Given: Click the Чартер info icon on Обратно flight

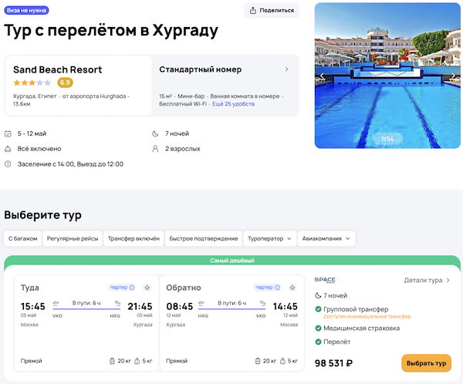Looking at the screenshot, I should (x=277, y=288).
